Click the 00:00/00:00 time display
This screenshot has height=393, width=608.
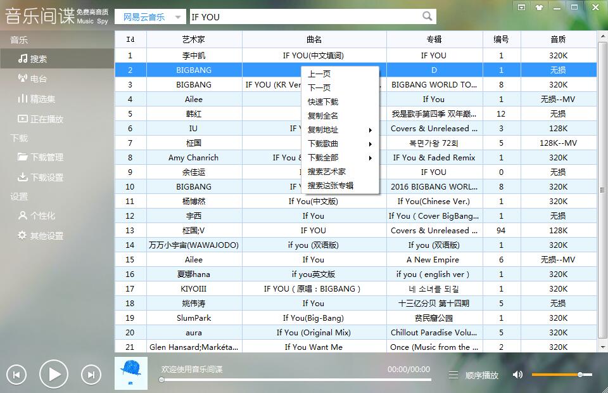coord(408,370)
